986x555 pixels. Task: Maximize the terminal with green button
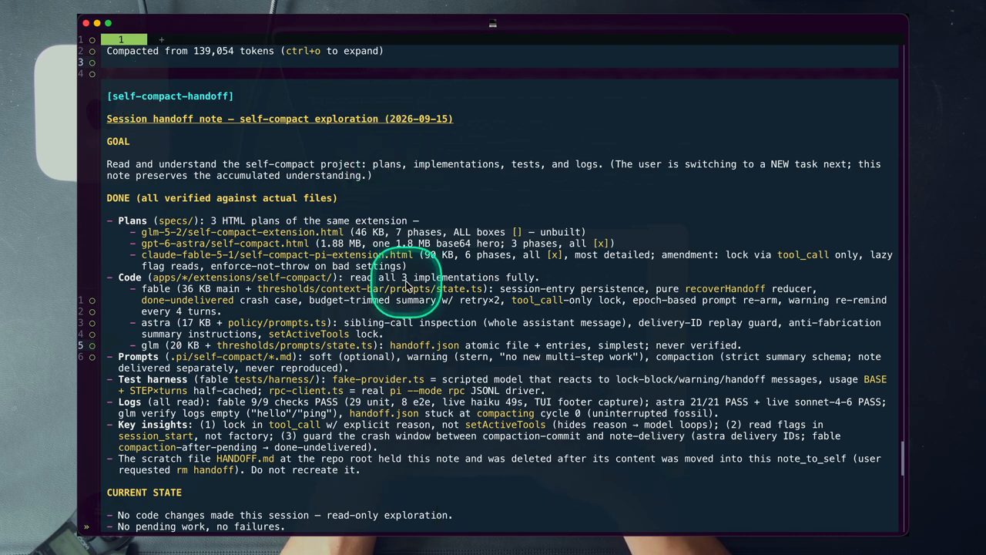(x=108, y=23)
